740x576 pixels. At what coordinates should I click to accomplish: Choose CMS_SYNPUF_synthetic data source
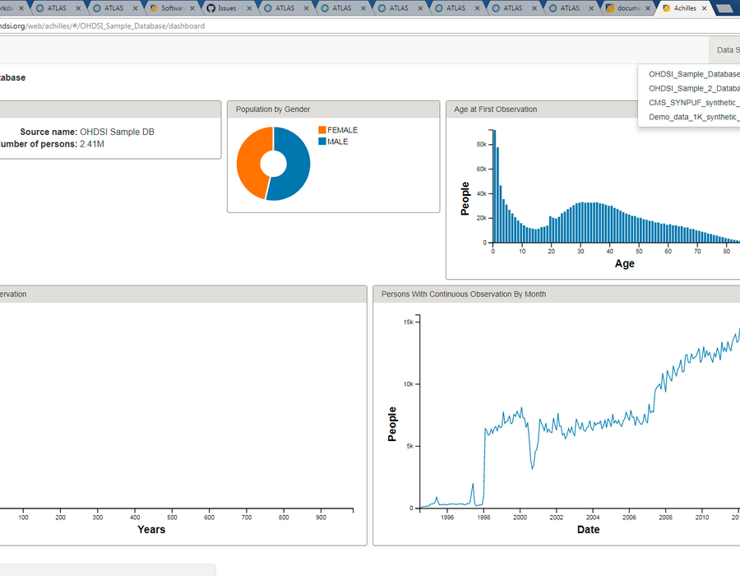point(694,103)
